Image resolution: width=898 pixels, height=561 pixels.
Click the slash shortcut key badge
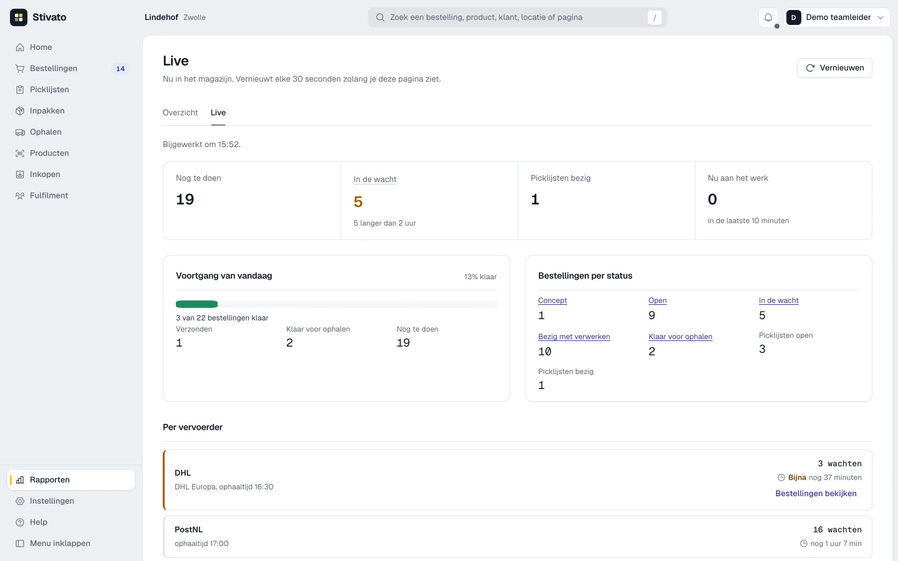click(655, 17)
